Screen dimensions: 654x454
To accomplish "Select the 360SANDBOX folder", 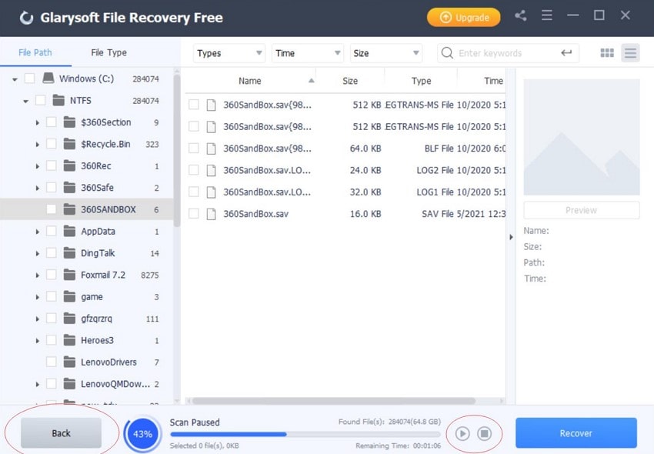I will point(108,209).
